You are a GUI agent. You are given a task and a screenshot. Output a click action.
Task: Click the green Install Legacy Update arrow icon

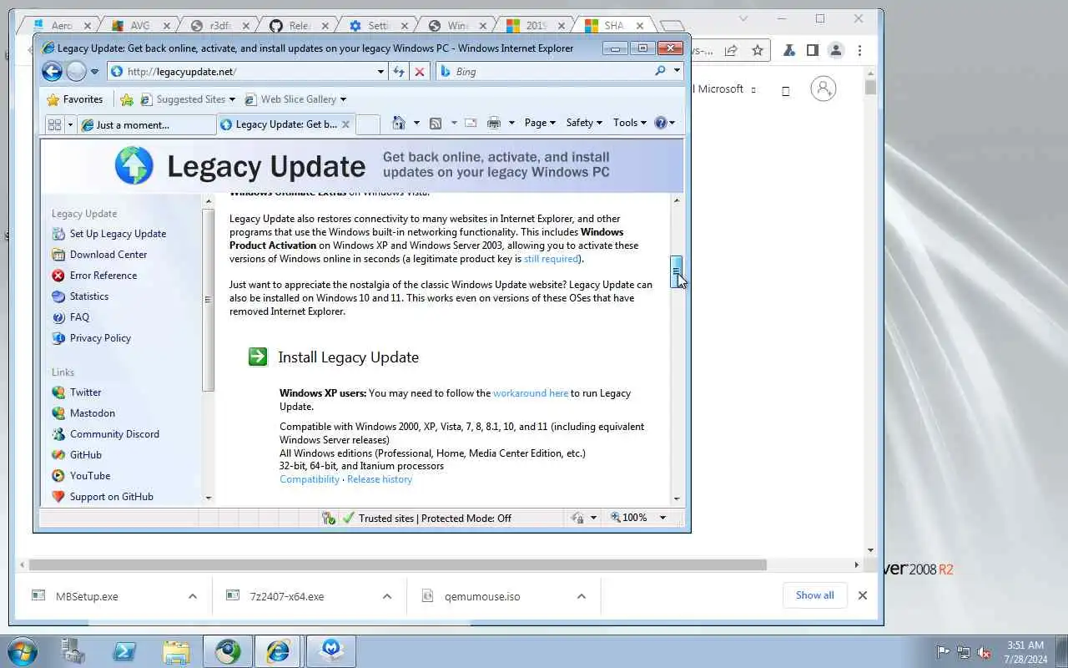pyautogui.click(x=258, y=357)
